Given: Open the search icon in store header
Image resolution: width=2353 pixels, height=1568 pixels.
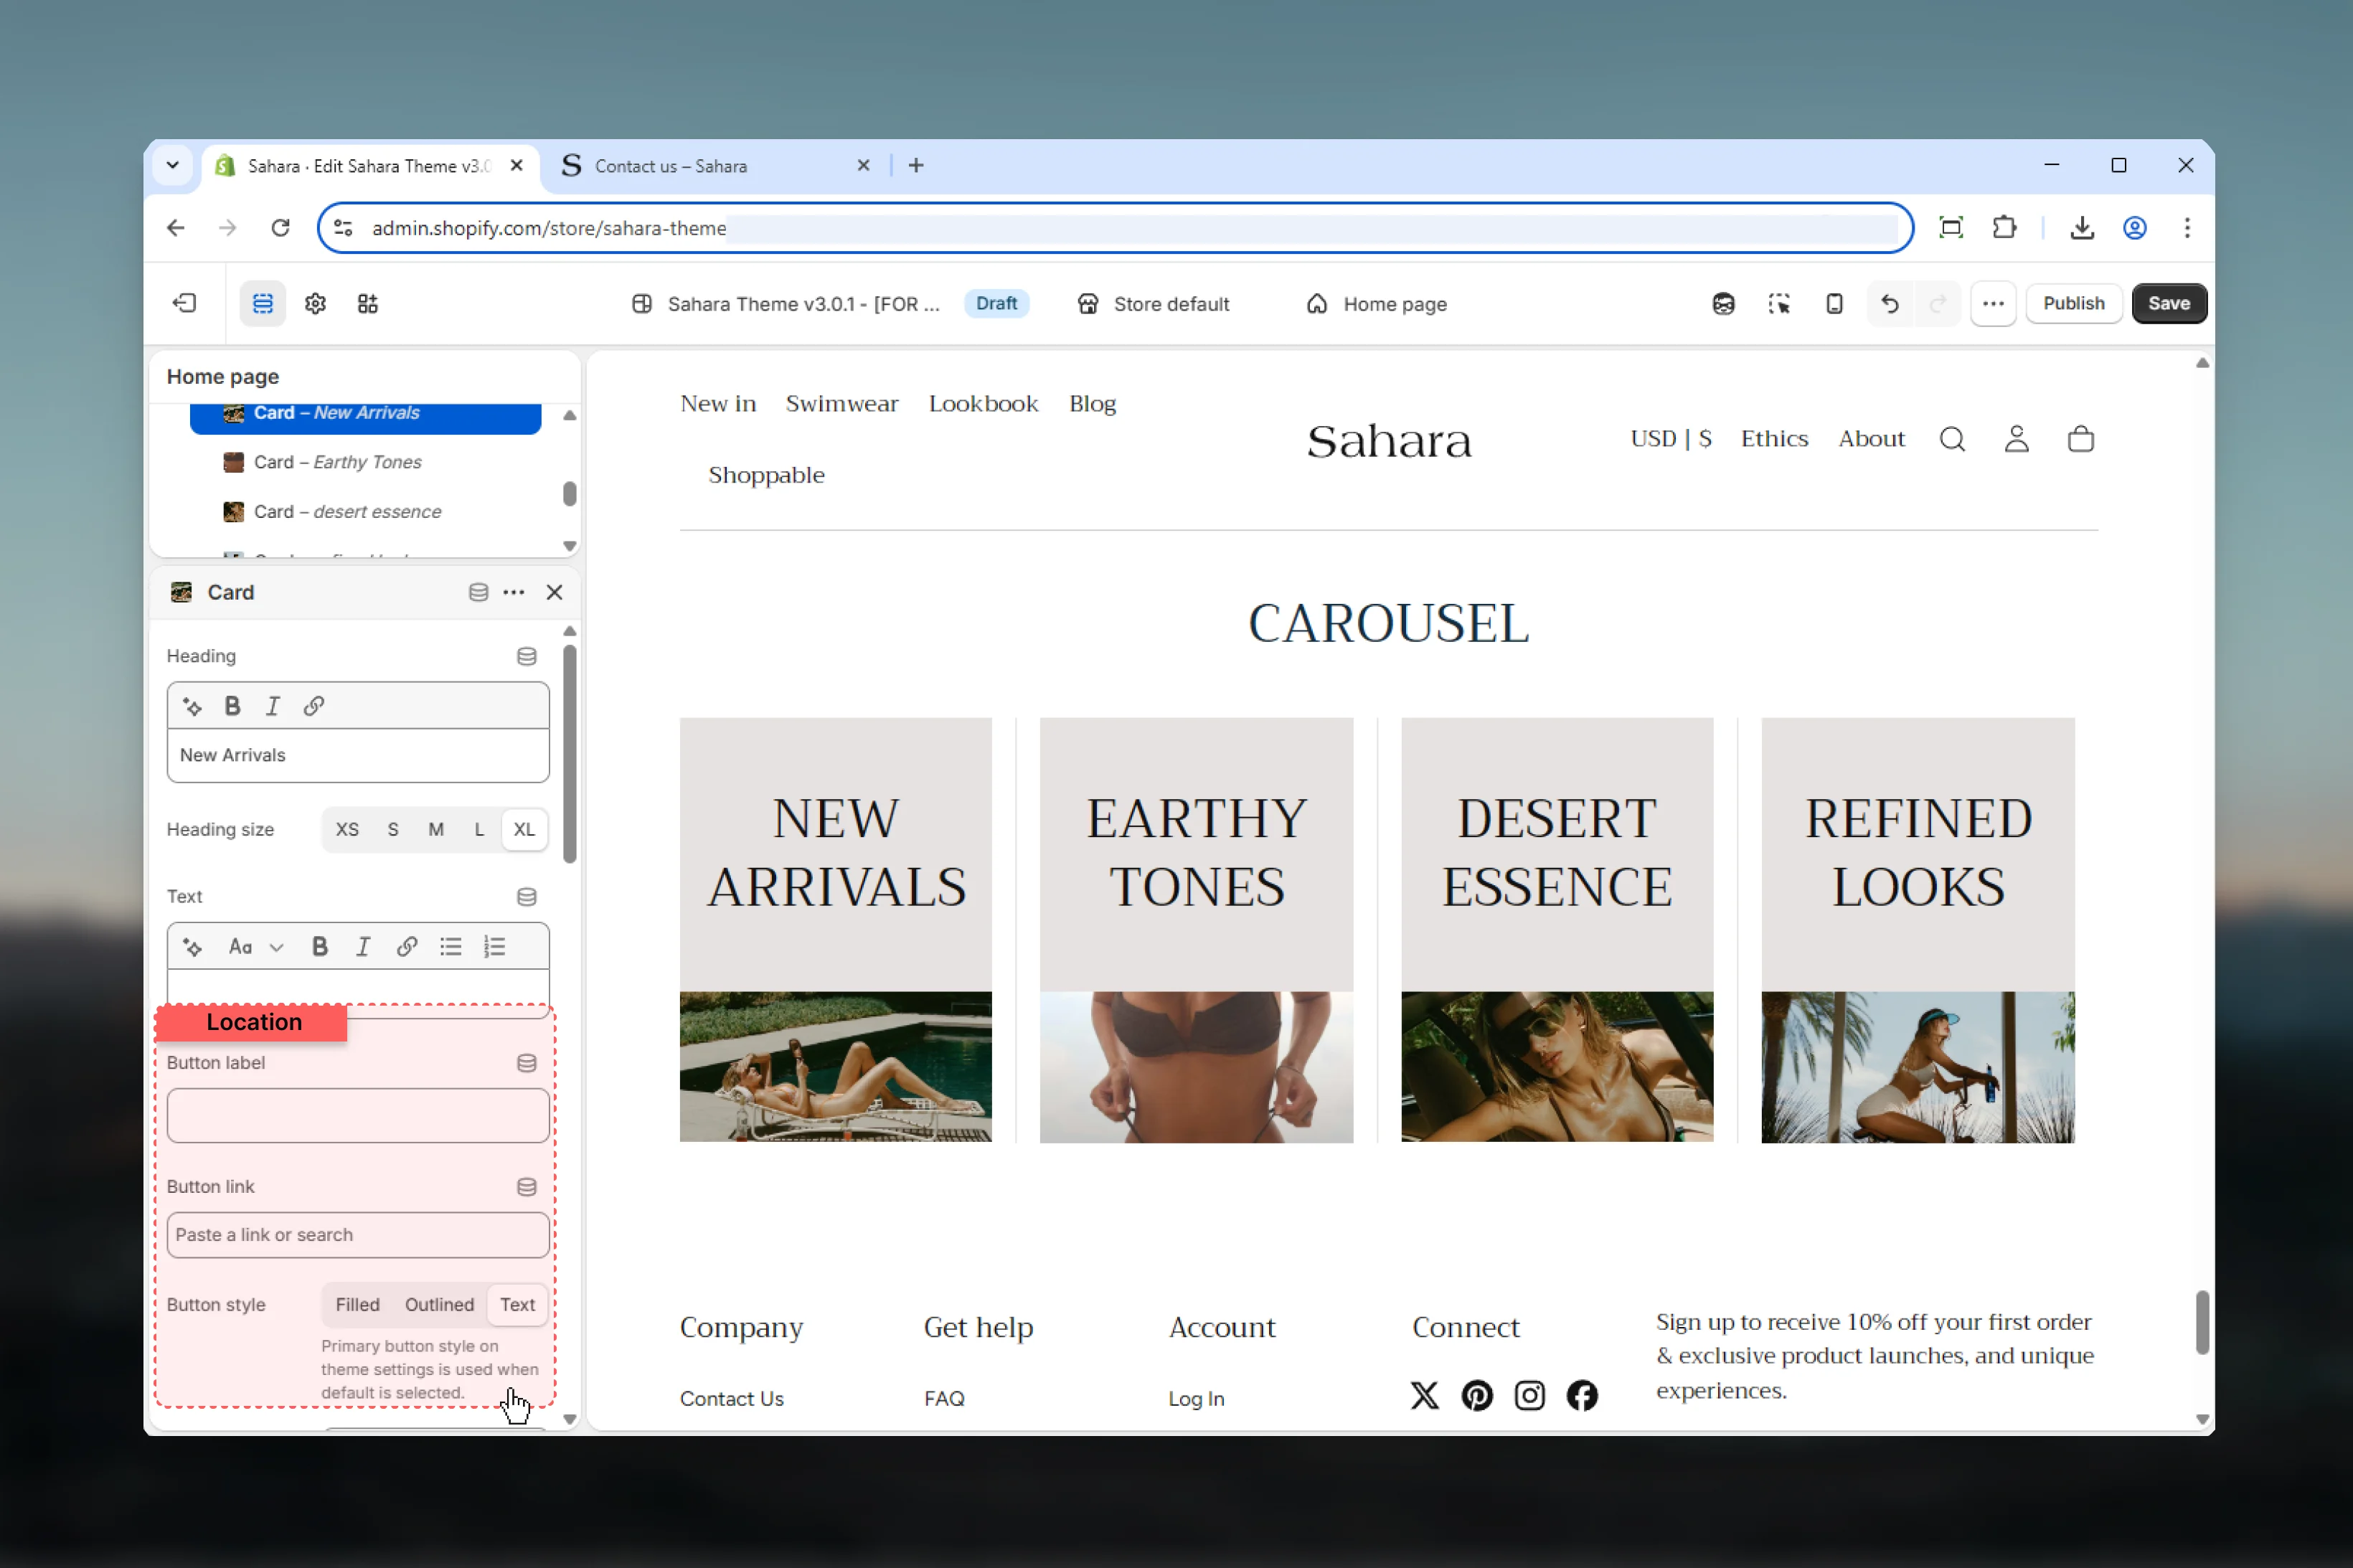Looking at the screenshot, I should point(1952,439).
